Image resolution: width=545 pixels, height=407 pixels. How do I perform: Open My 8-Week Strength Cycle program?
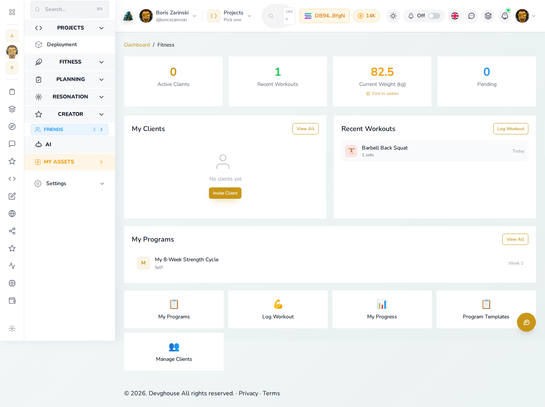coord(330,263)
